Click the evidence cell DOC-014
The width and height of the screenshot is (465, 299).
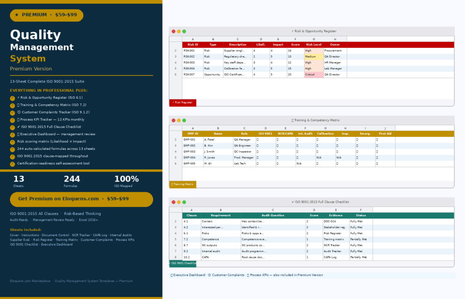(336, 222)
